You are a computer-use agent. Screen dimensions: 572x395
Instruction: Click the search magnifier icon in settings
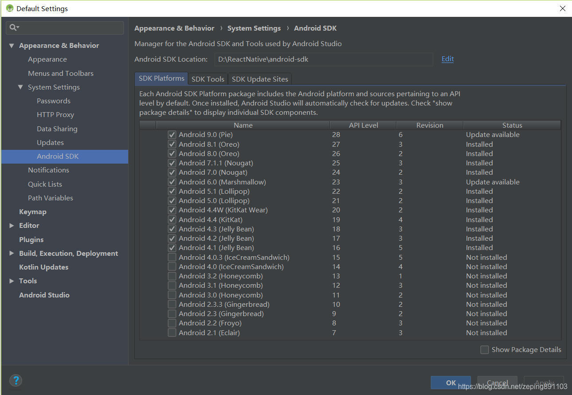point(14,27)
